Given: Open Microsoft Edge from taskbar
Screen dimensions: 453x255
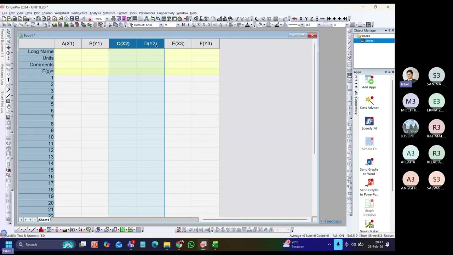Looking at the screenshot, I should click(155, 244).
